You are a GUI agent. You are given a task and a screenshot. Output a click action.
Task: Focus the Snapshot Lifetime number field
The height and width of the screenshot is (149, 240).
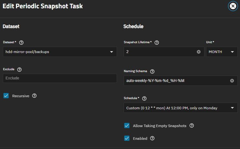pyautogui.click(x=161, y=52)
